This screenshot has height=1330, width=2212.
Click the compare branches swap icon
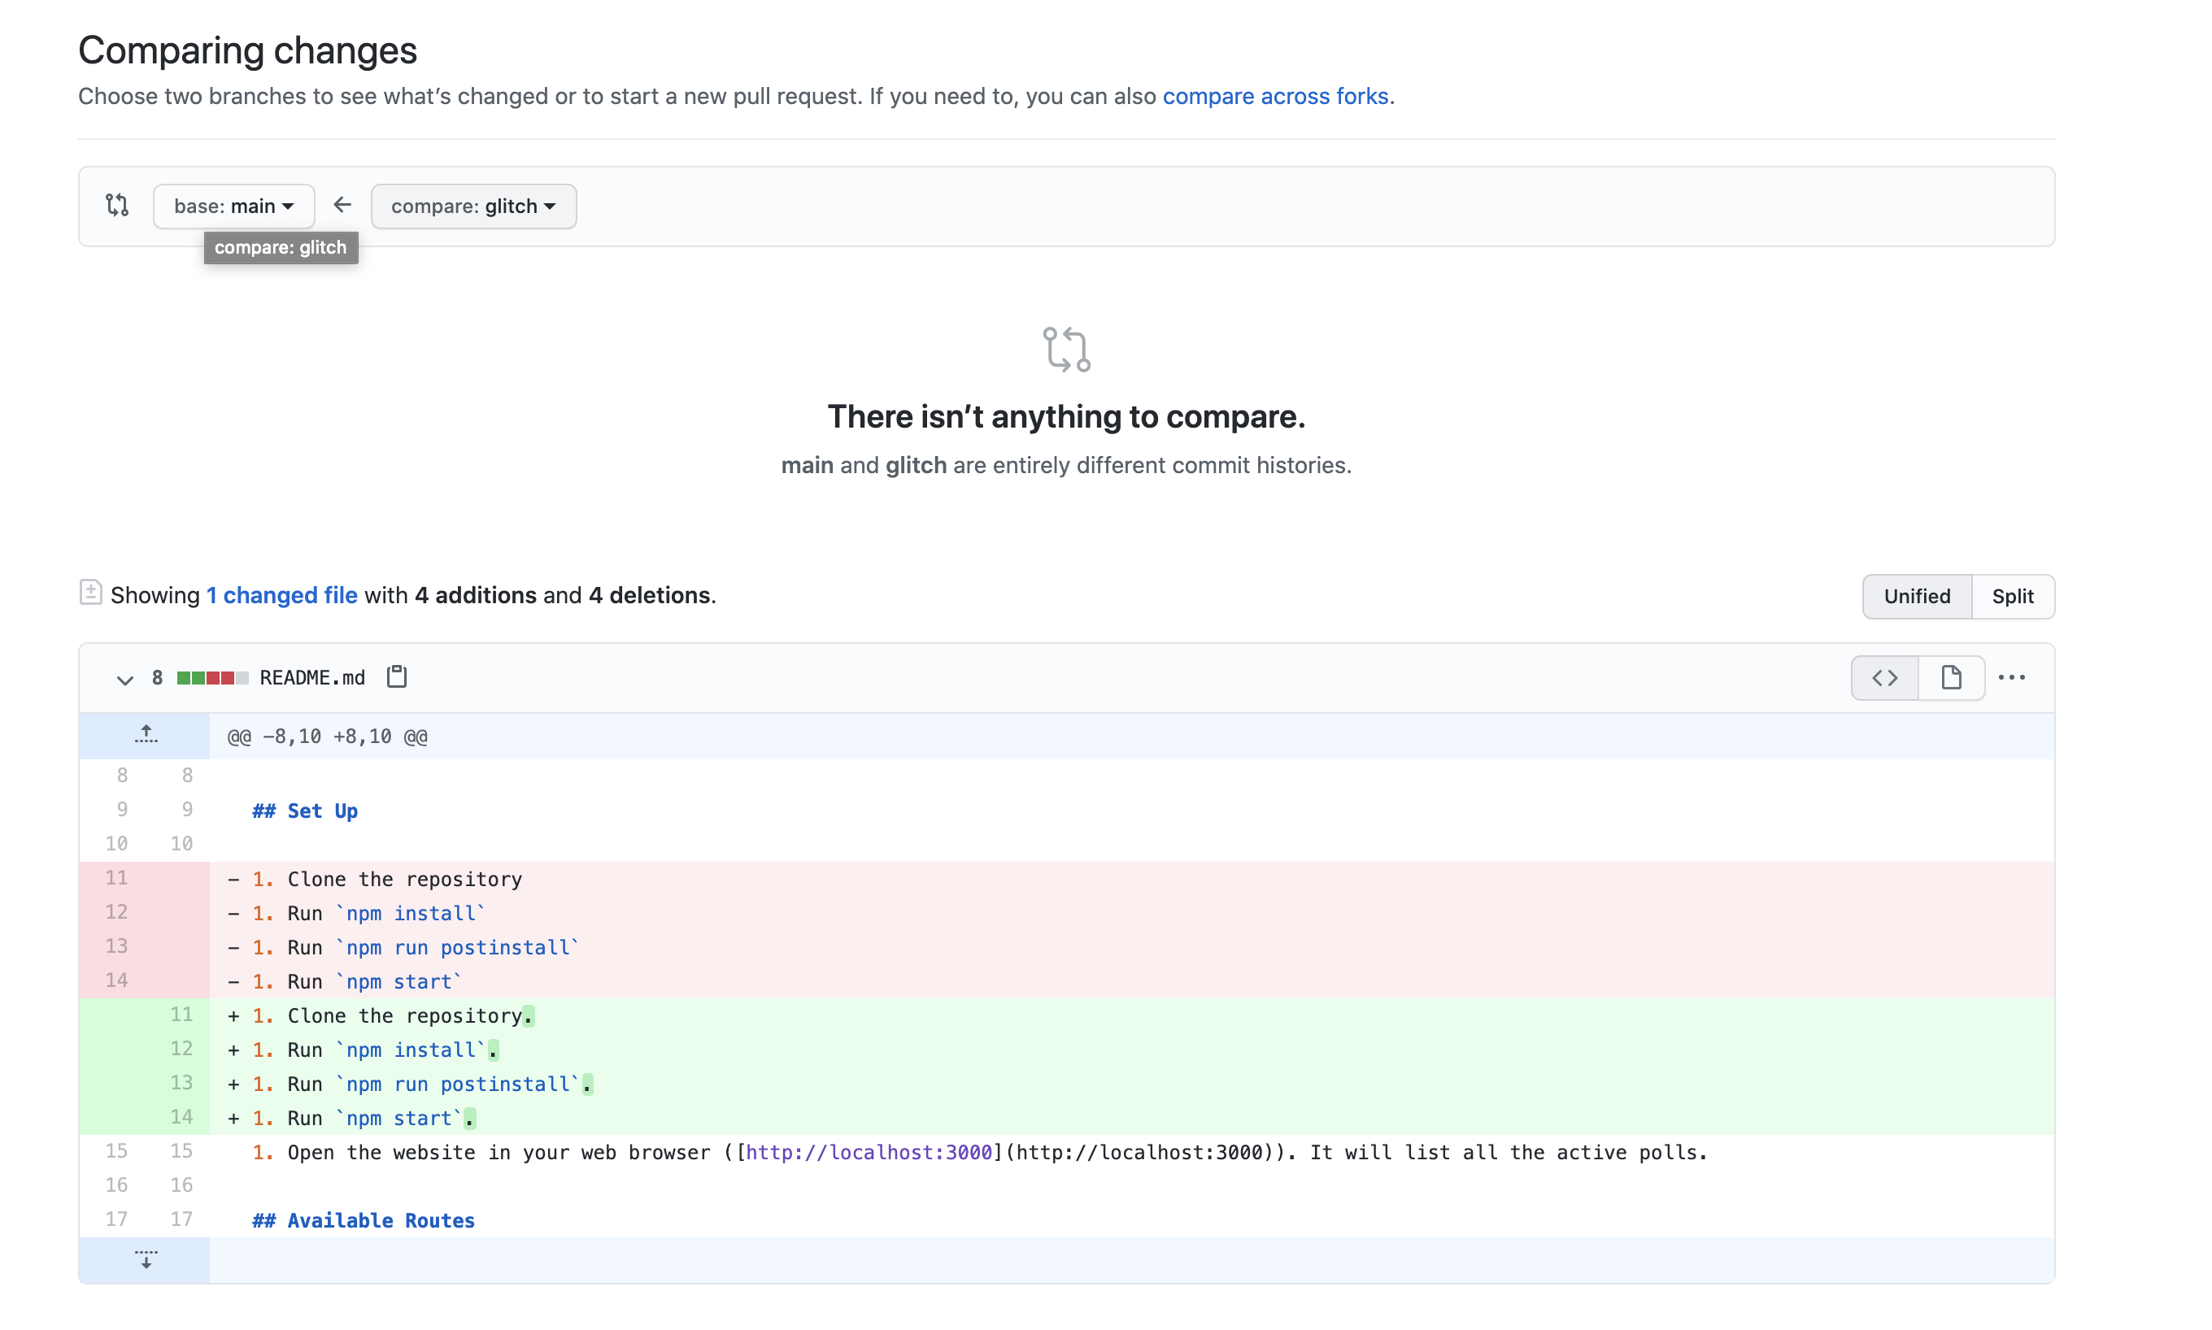pos(117,205)
